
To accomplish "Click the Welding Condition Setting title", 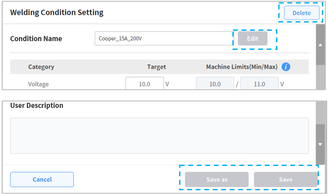I will (57, 12).
